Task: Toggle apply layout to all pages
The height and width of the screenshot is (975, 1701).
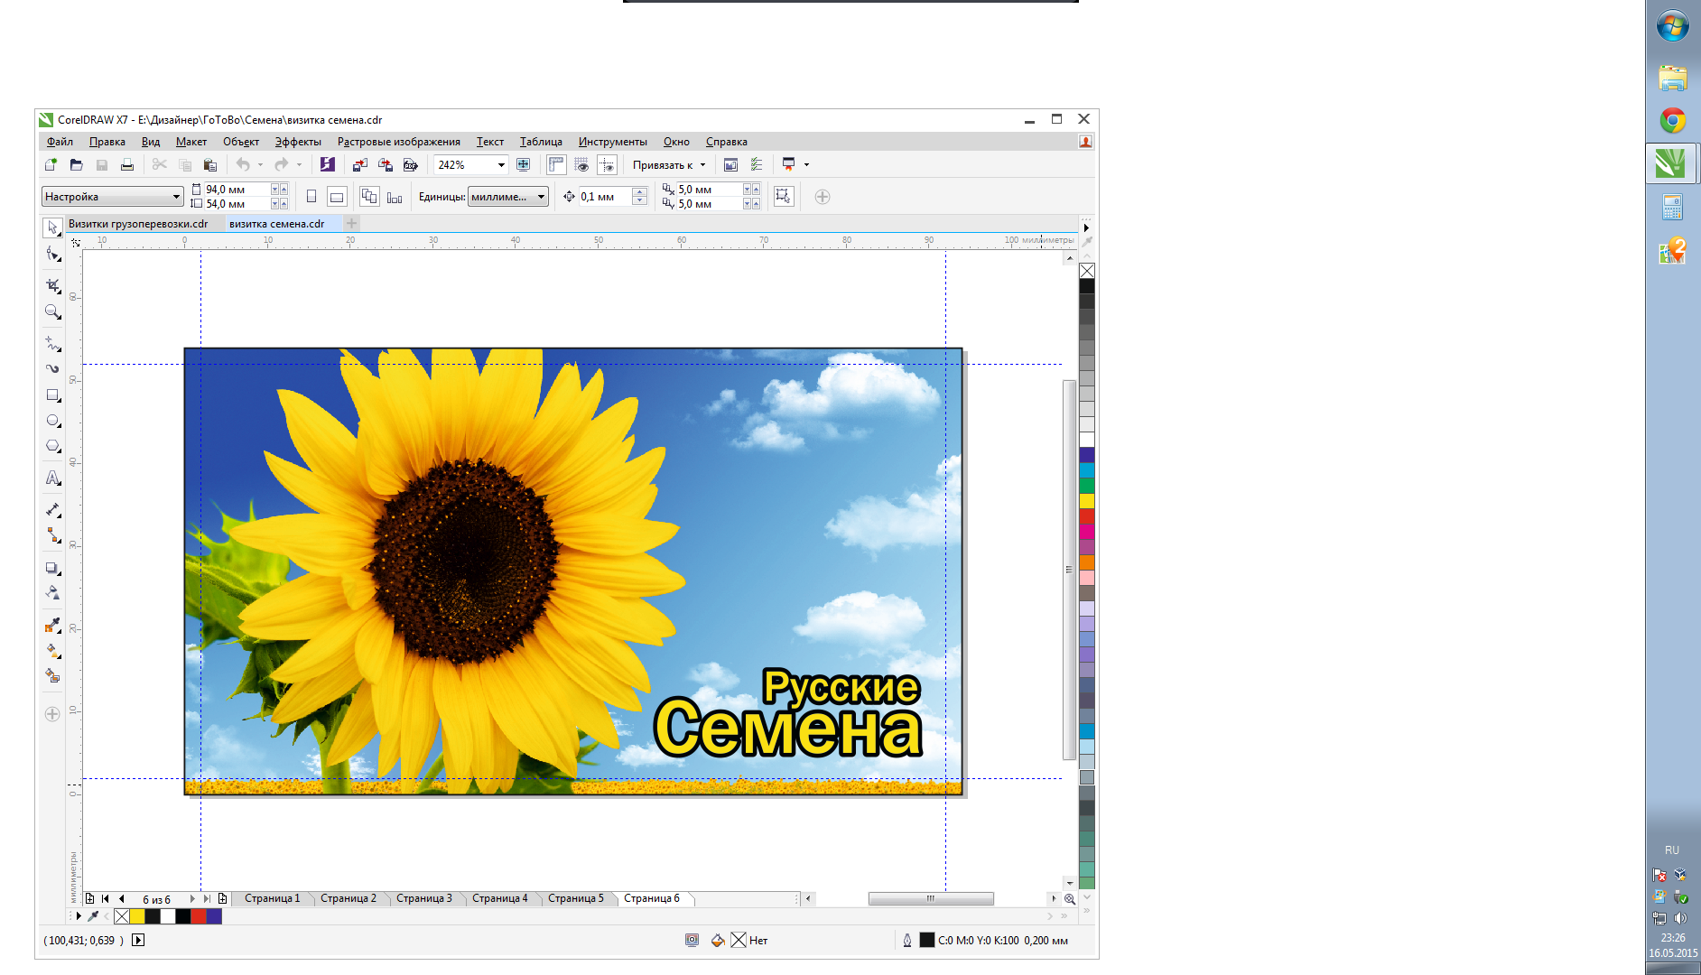Action: (x=369, y=197)
